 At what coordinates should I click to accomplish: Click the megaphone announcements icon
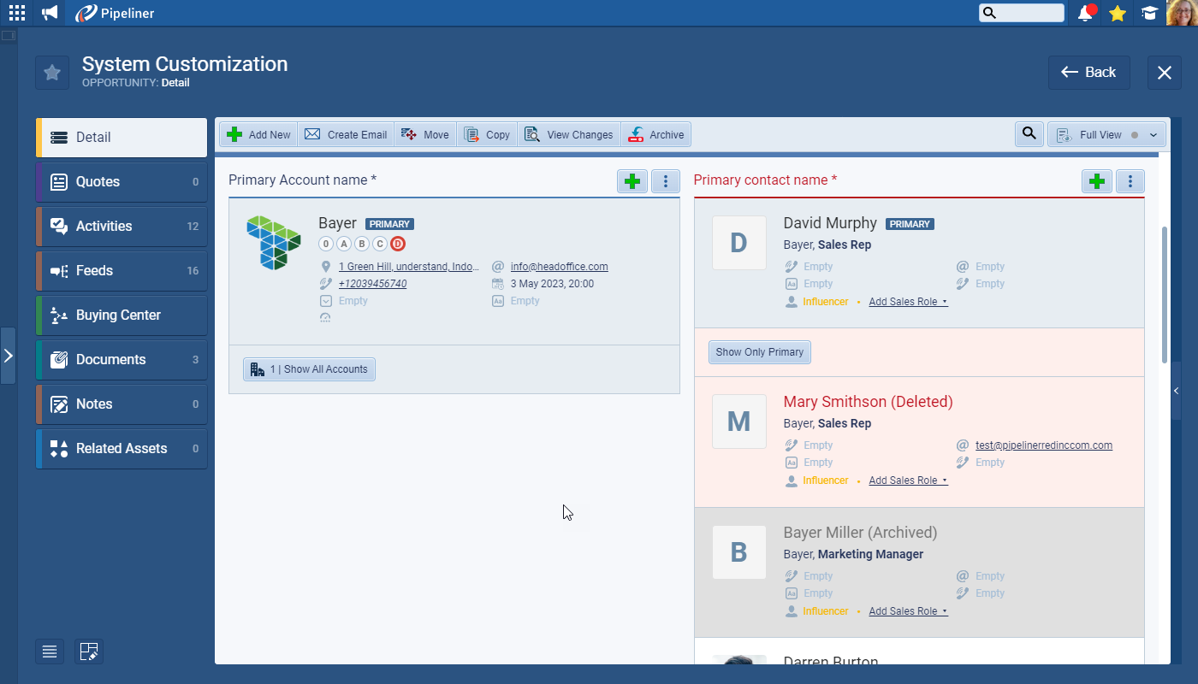(50, 13)
